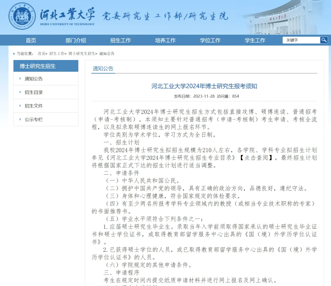Screen dimensions: 331x286
Task: Click the HEBEI UNIVERSITY OF TECHNOLOGY subtitle text
Action: point(67,24)
